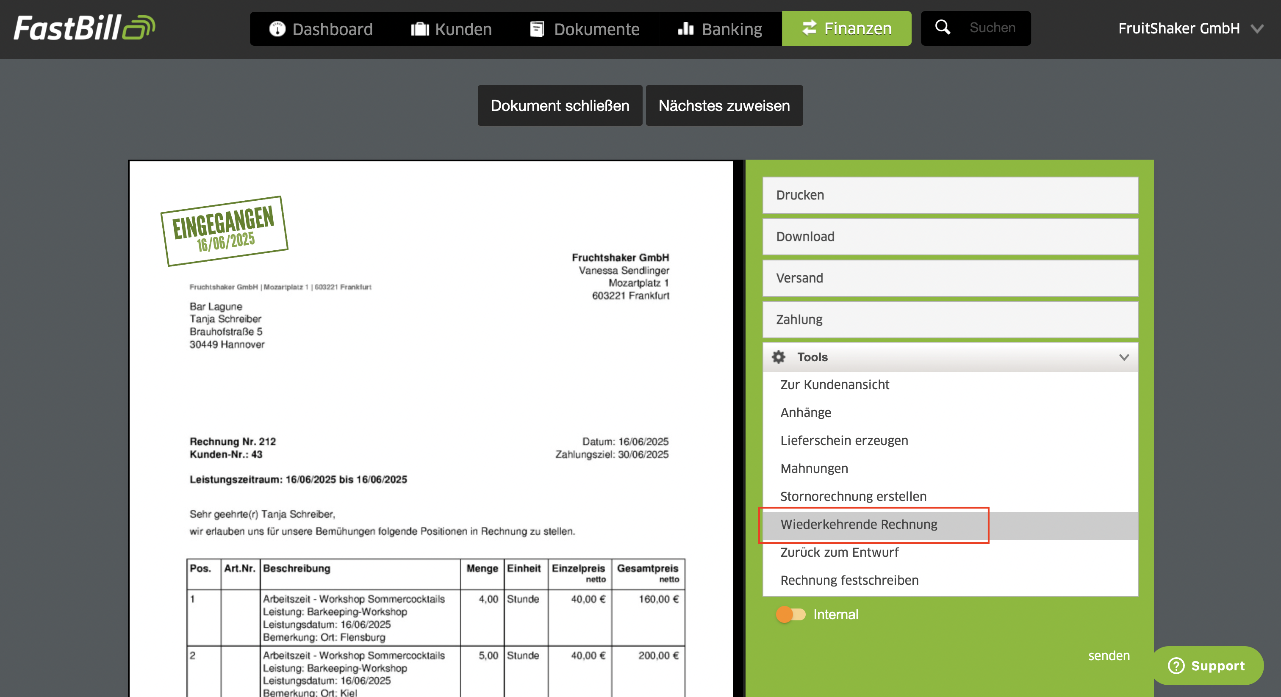Click the Banking bar chart icon

coord(686,29)
